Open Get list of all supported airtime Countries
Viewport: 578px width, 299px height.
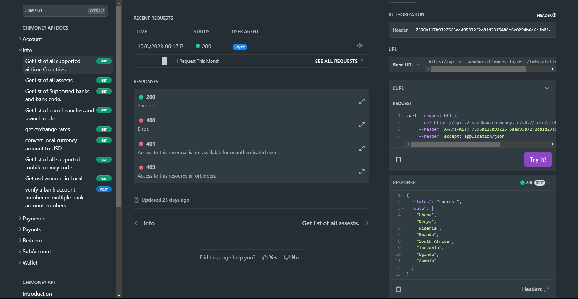tap(68, 65)
